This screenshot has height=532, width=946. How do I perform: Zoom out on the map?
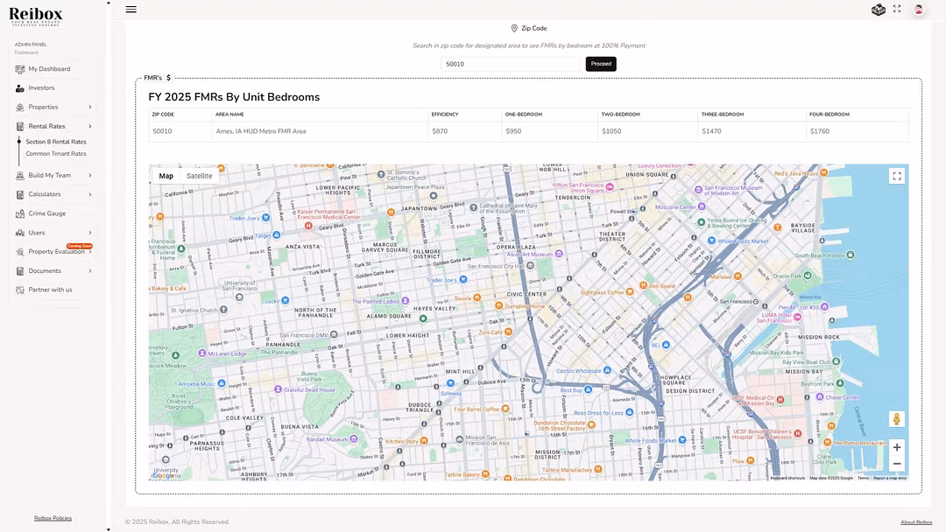click(x=896, y=465)
